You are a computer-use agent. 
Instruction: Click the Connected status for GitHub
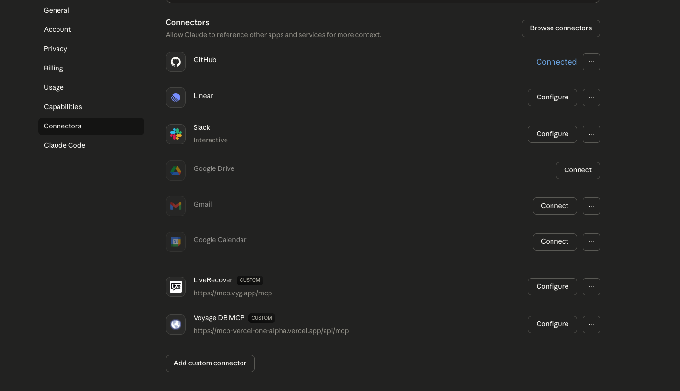[556, 62]
